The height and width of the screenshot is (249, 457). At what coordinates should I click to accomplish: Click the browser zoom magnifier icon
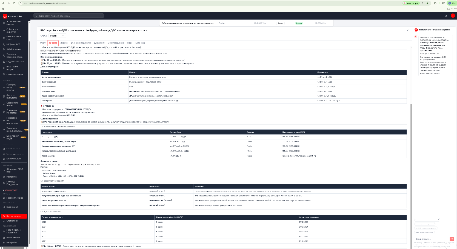(x=423, y=3)
